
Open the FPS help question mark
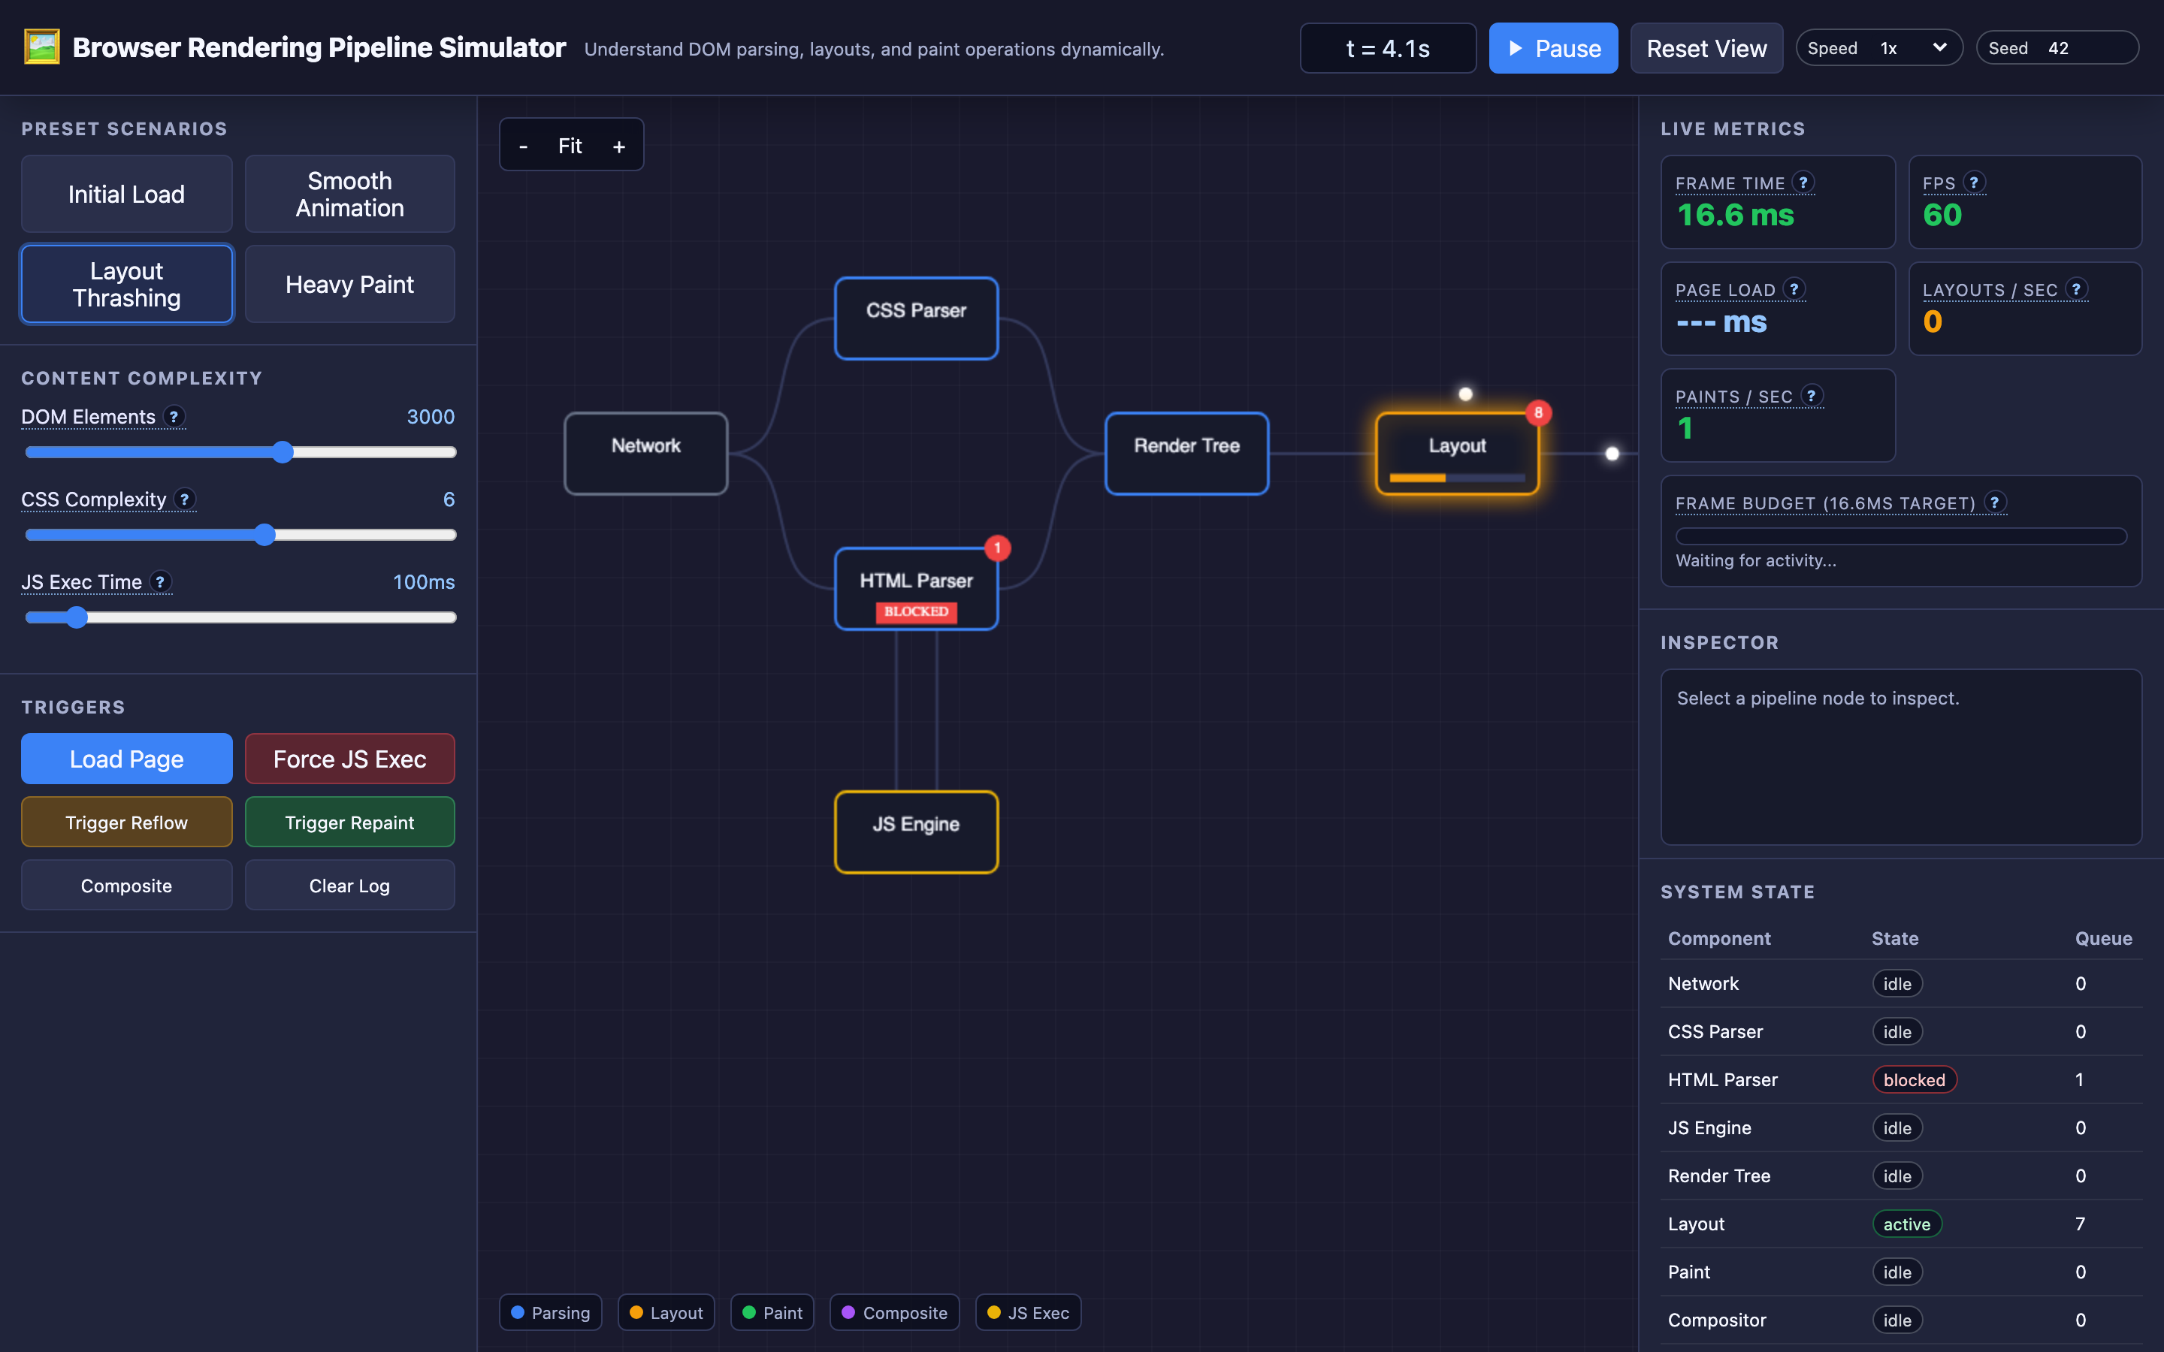pyautogui.click(x=1974, y=183)
